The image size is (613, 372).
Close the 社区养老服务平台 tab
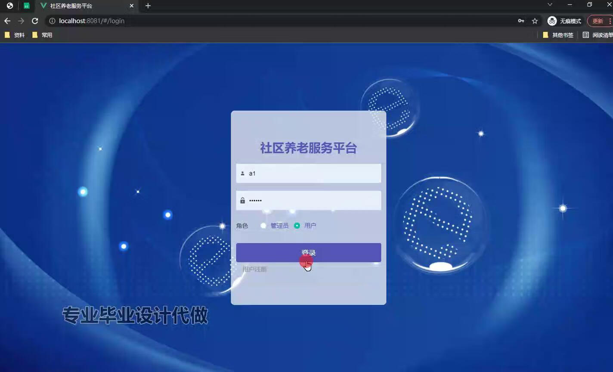click(x=132, y=6)
